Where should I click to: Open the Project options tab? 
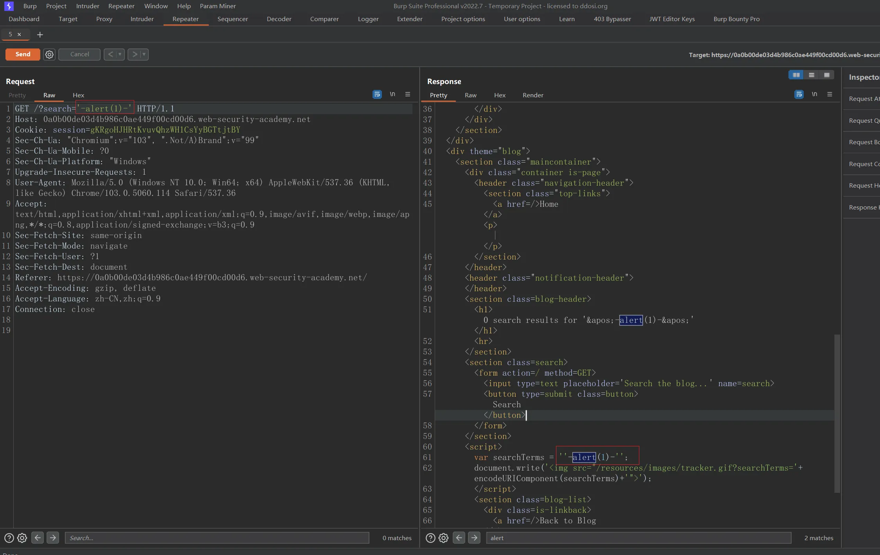(x=463, y=19)
